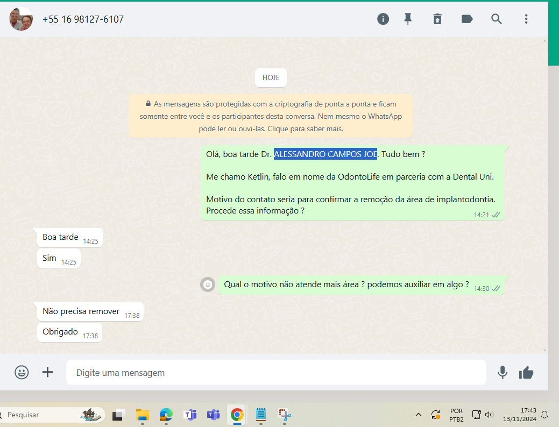Open the purple Microsoft Teams taskbar icon

(213, 415)
